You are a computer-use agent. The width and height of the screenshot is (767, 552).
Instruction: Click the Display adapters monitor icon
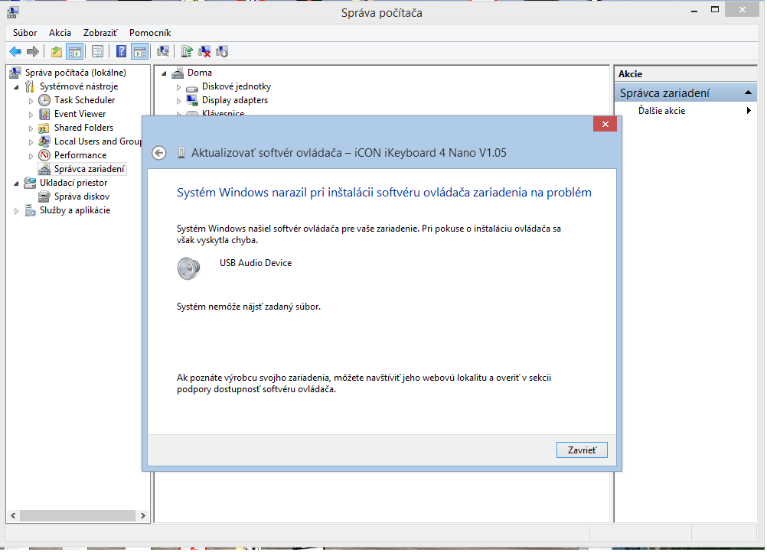pyautogui.click(x=192, y=100)
